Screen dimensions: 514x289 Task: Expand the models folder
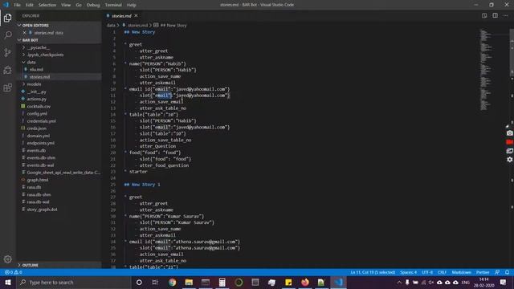(x=34, y=84)
